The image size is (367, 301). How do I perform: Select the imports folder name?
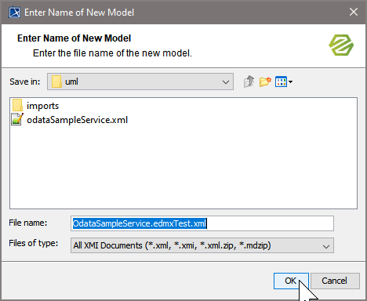tap(43, 106)
